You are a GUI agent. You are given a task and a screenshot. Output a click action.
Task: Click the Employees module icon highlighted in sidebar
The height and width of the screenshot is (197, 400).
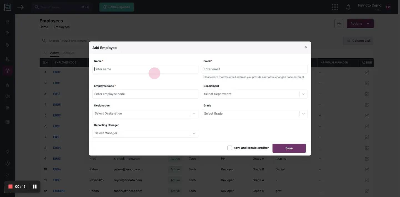[x=7, y=70]
